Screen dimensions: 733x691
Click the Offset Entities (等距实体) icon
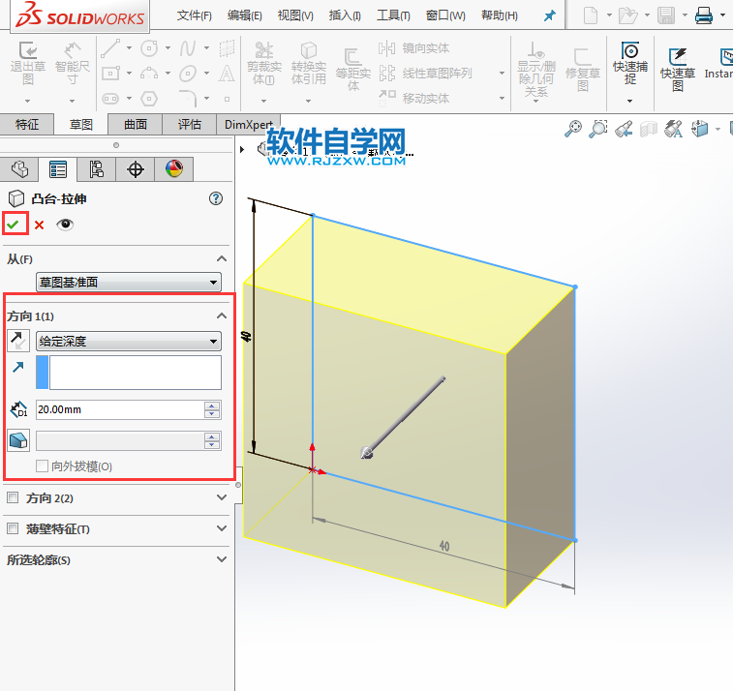[352, 57]
